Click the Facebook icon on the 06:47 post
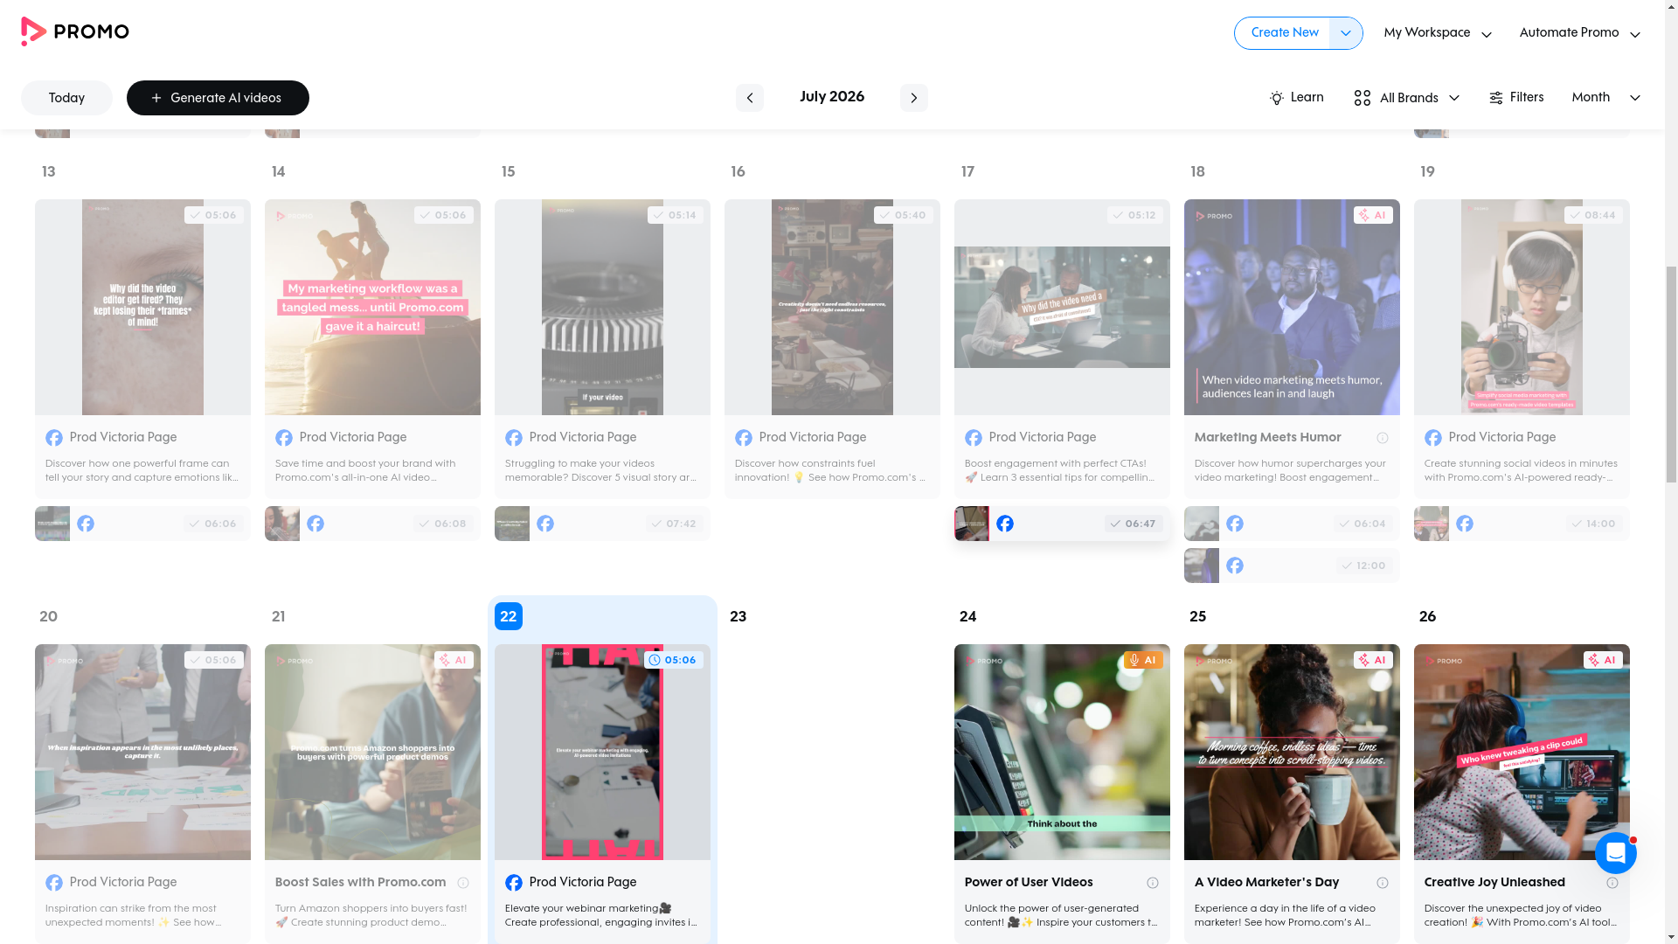The height and width of the screenshot is (944, 1678). pos(1005,524)
